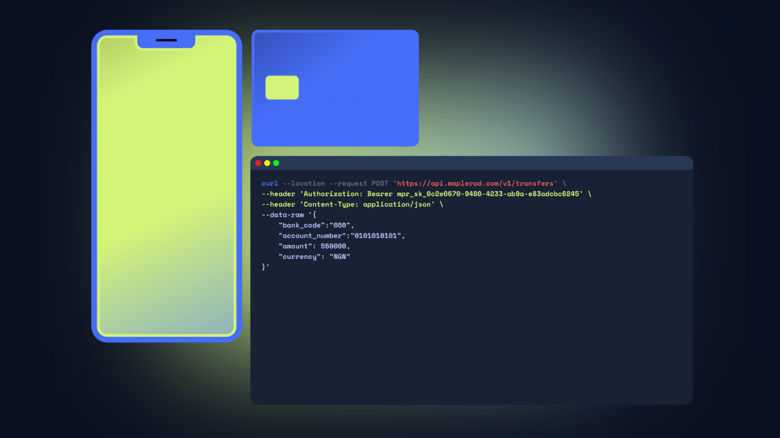Click the "amount": 550000 line
Viewport: 780px width, 438px height.
314,246
